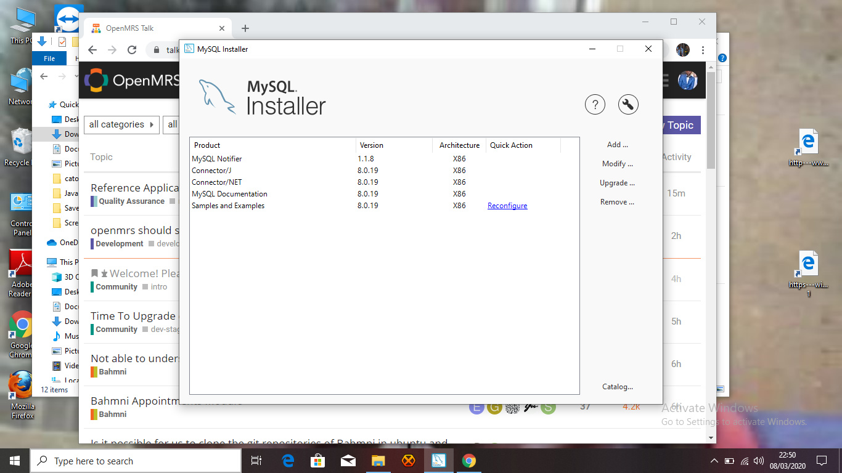
Task: Open Google Chrome desktop shortcut
Action: point(20,335)
